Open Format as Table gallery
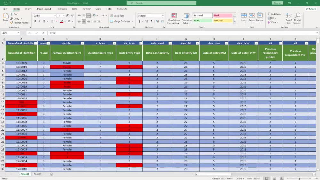 click(x=187, y=19)
